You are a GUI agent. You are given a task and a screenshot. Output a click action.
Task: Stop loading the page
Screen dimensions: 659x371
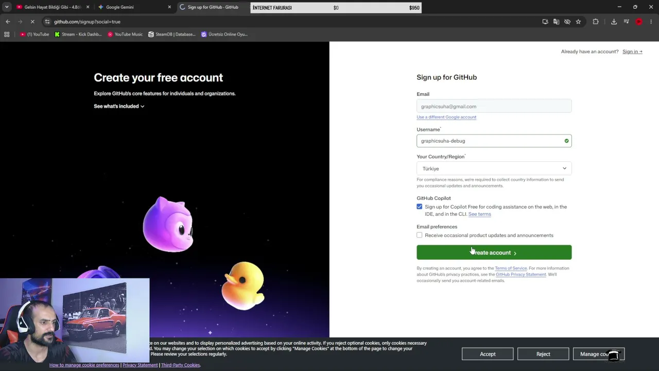click(32, 22)
